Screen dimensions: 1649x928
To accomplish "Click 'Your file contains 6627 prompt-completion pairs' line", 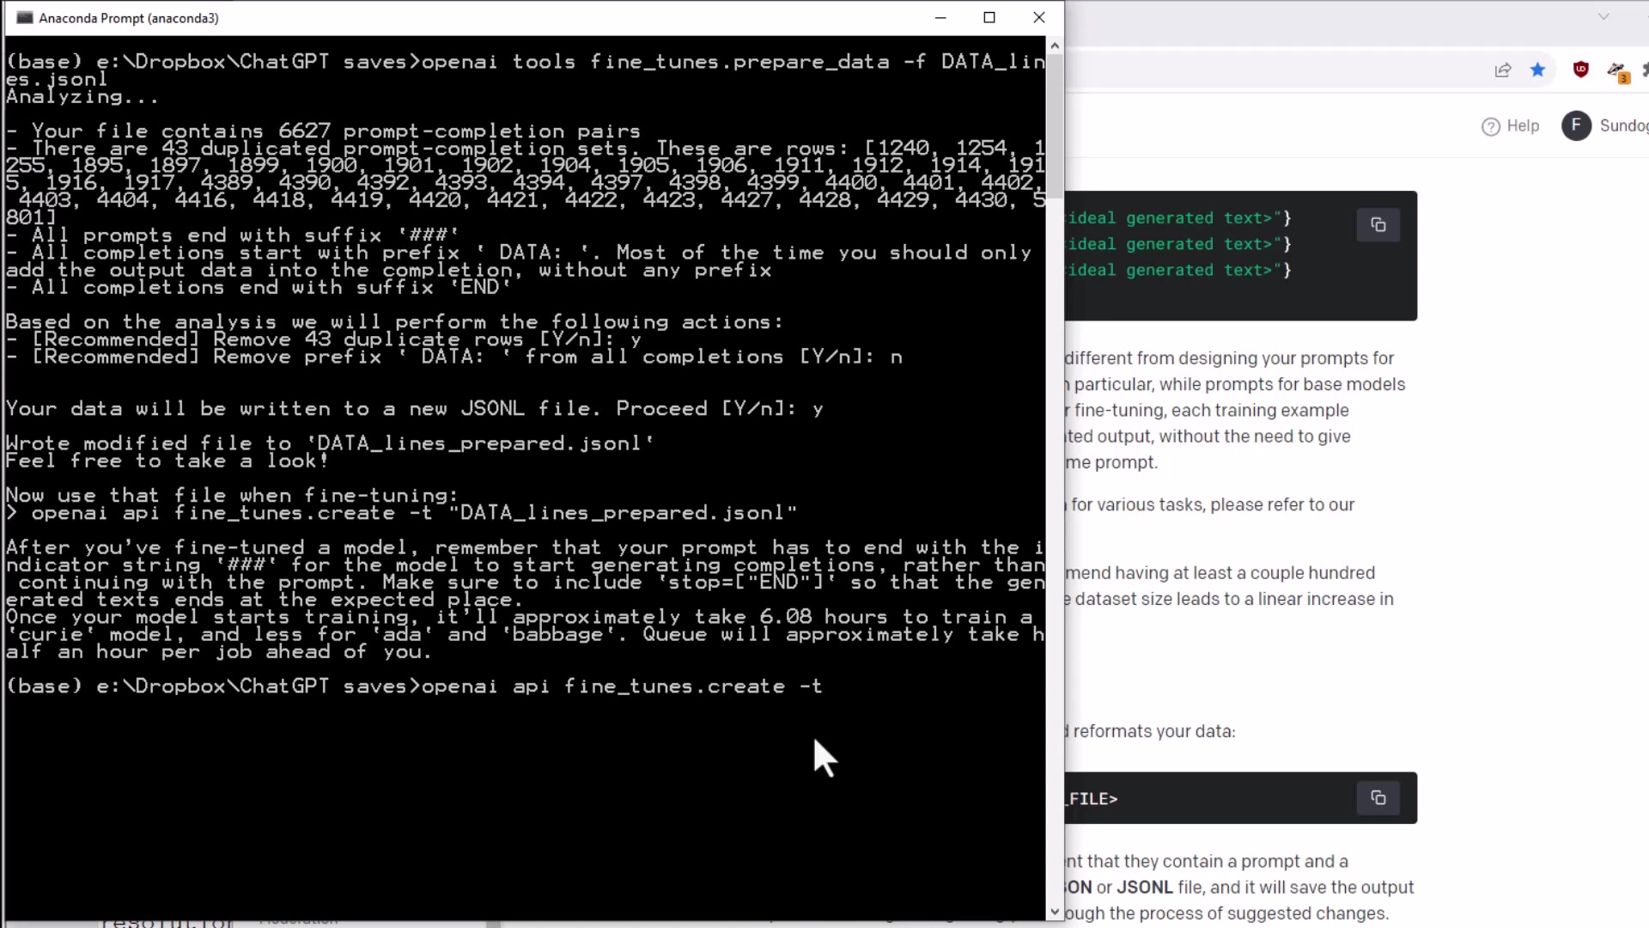I will (323, 131).
